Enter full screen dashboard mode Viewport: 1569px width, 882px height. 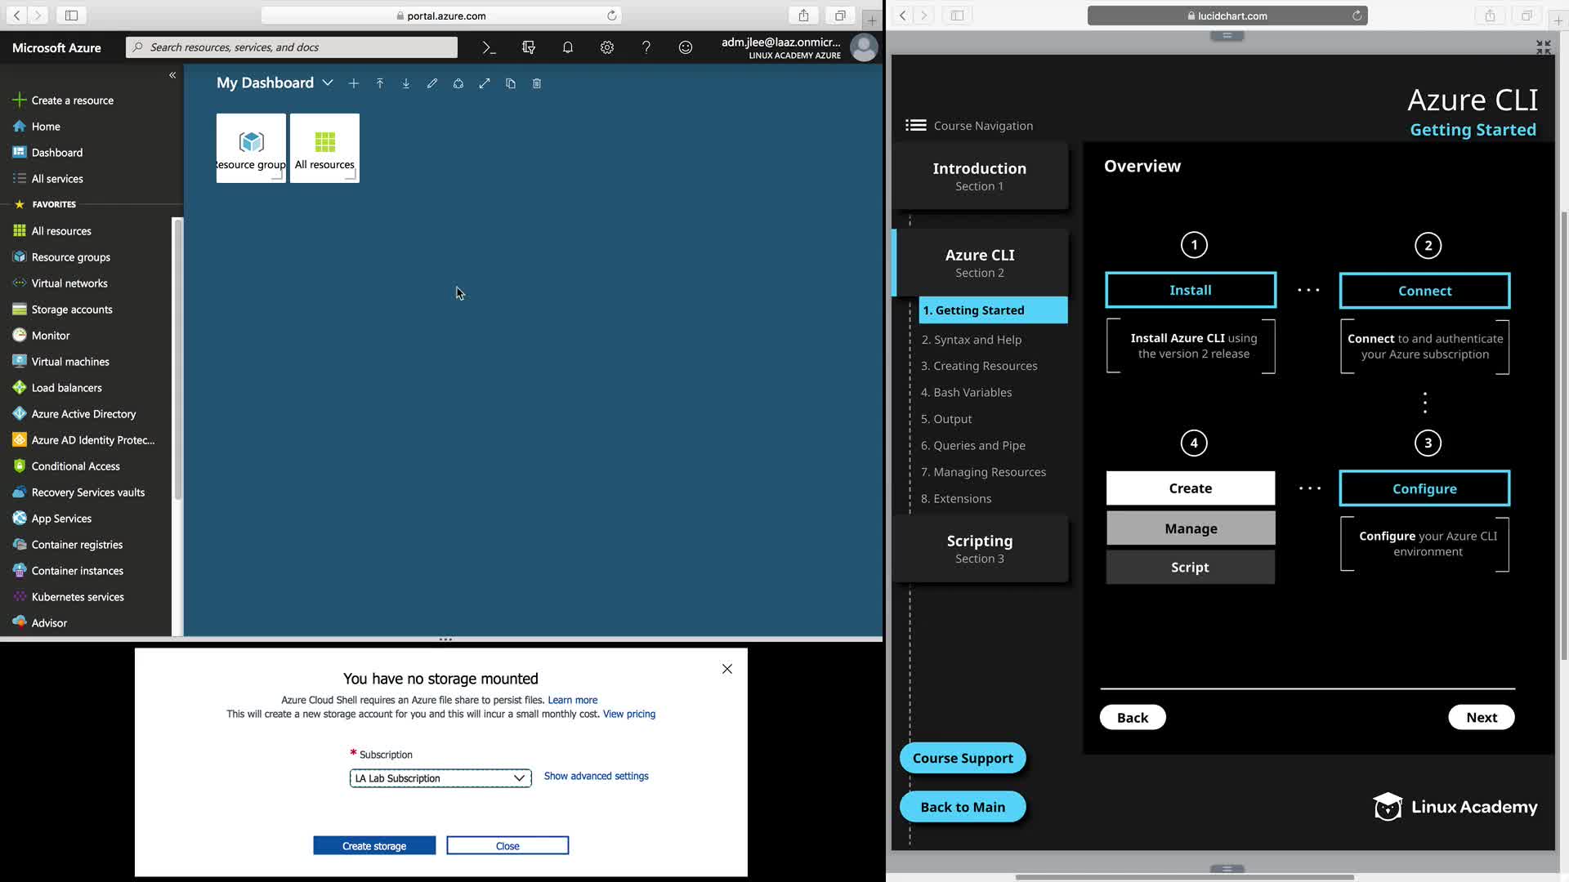point(484,83)
